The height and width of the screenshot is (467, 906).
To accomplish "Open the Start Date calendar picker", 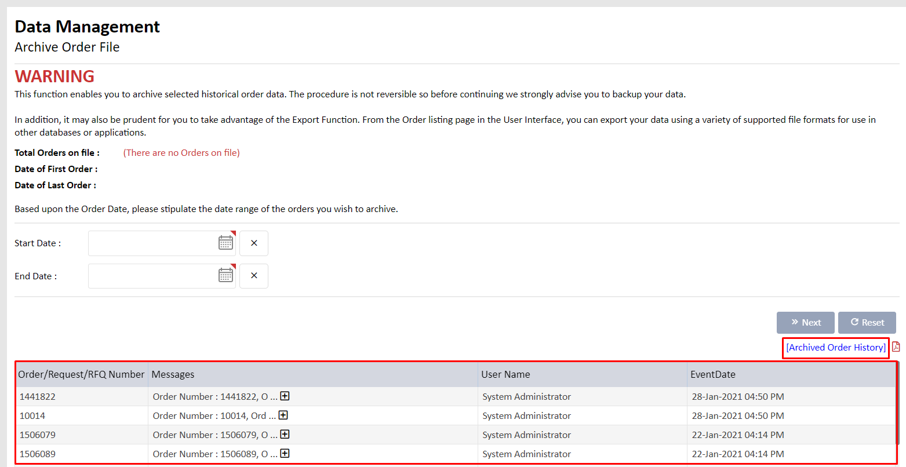I will coord(225,243).
